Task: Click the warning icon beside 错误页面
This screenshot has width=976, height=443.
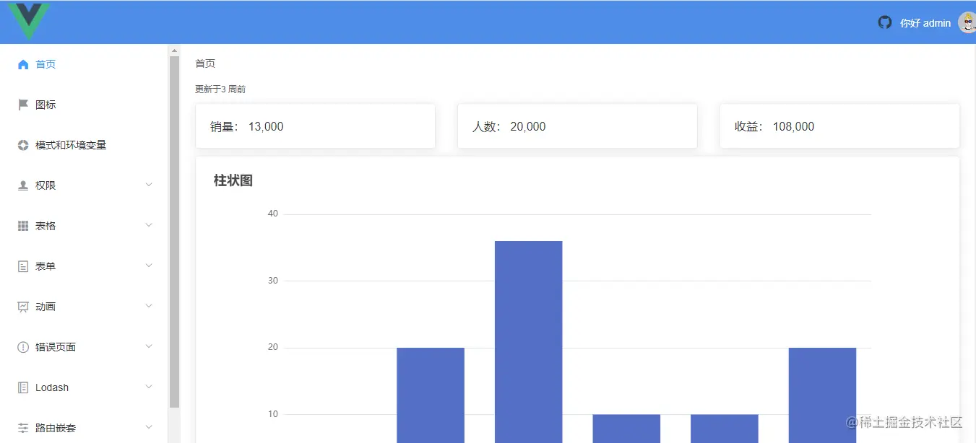Action: 23,347
